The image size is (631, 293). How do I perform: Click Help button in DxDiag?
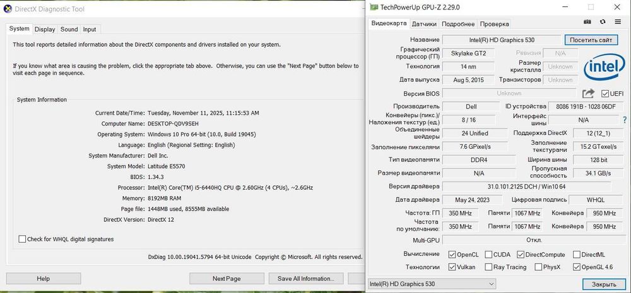click(x=44, y=279)
